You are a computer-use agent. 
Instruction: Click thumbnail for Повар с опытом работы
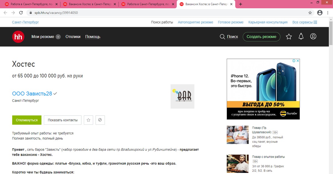coord(238,164)
